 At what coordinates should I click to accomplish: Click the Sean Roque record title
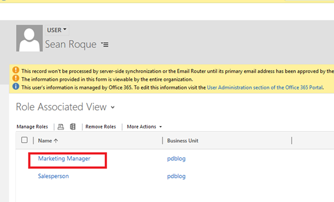71,45
